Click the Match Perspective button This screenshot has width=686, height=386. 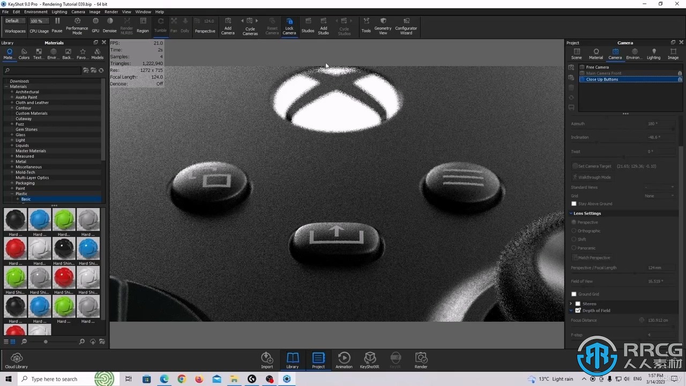click(x=592, y=257)
